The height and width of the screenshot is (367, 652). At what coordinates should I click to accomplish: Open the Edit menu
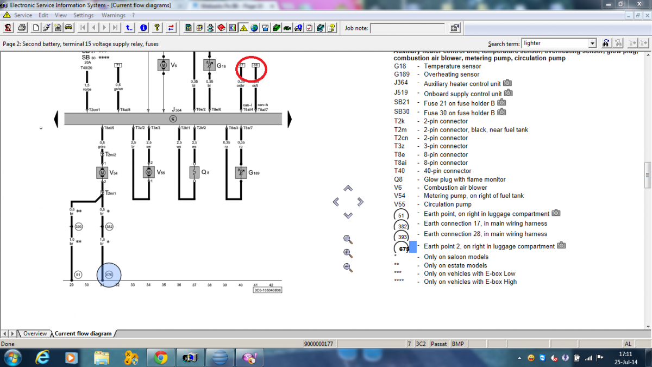(x=43, y=15)
